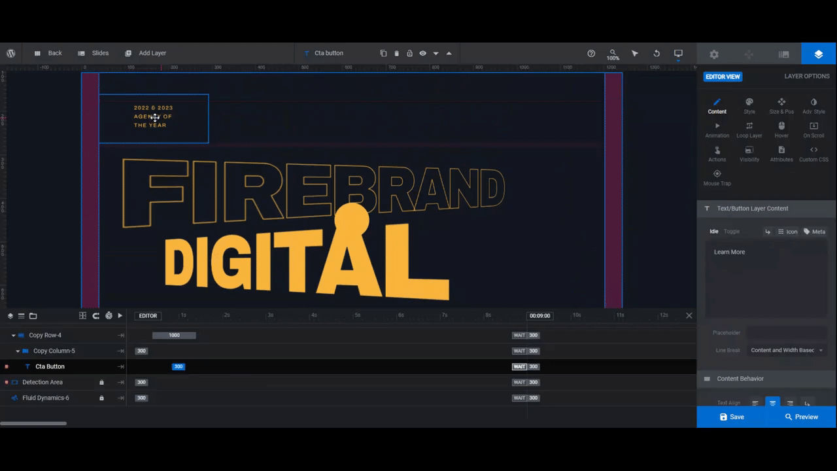This screenshot has width=837, height=471.
Task: Open module general settings gear tab
Action: [714, 54]
